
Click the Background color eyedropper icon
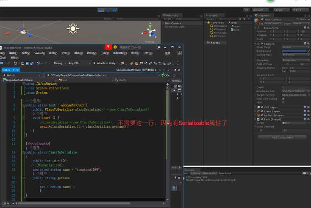pyautogui.click(x=308, y=51)
